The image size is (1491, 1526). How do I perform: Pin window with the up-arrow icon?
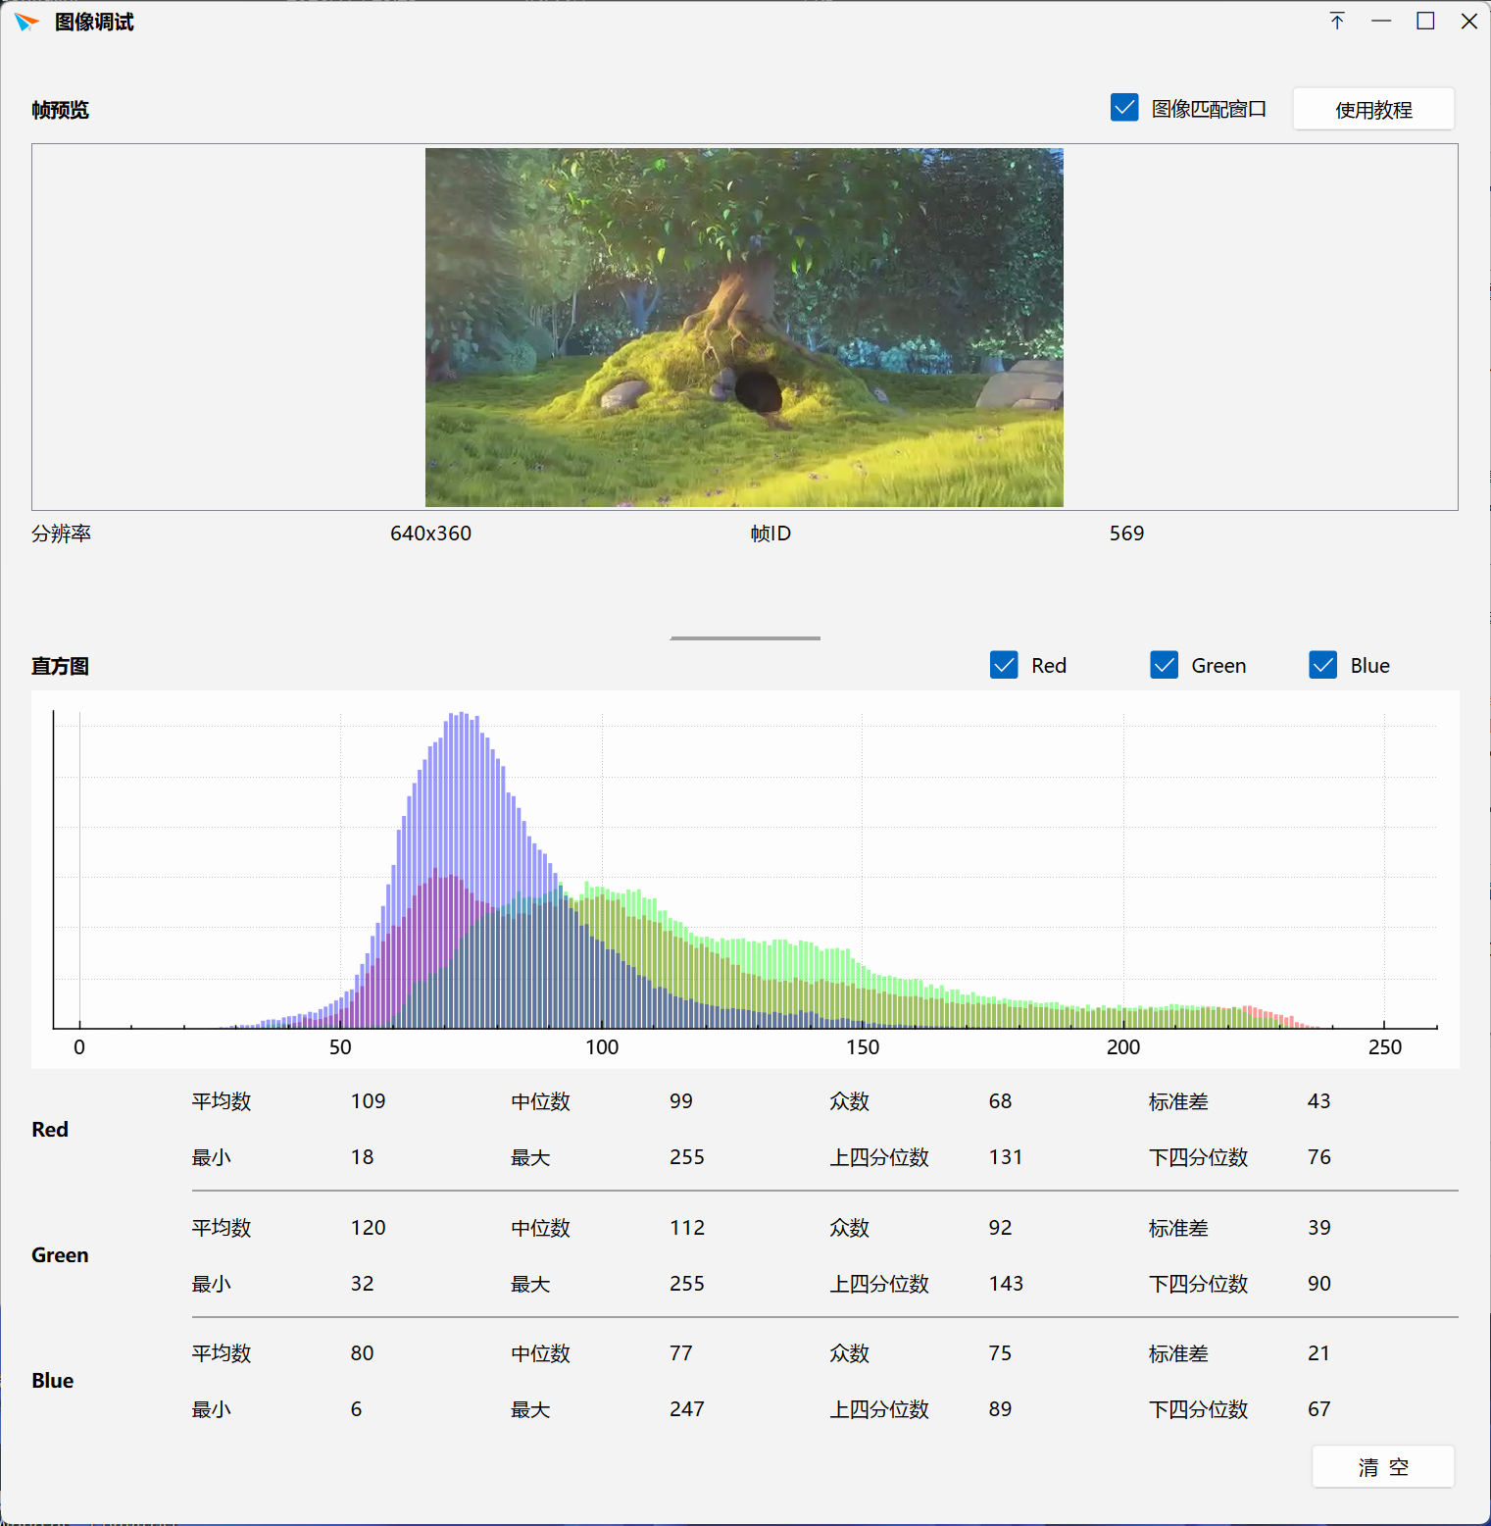click(1337, 22)
